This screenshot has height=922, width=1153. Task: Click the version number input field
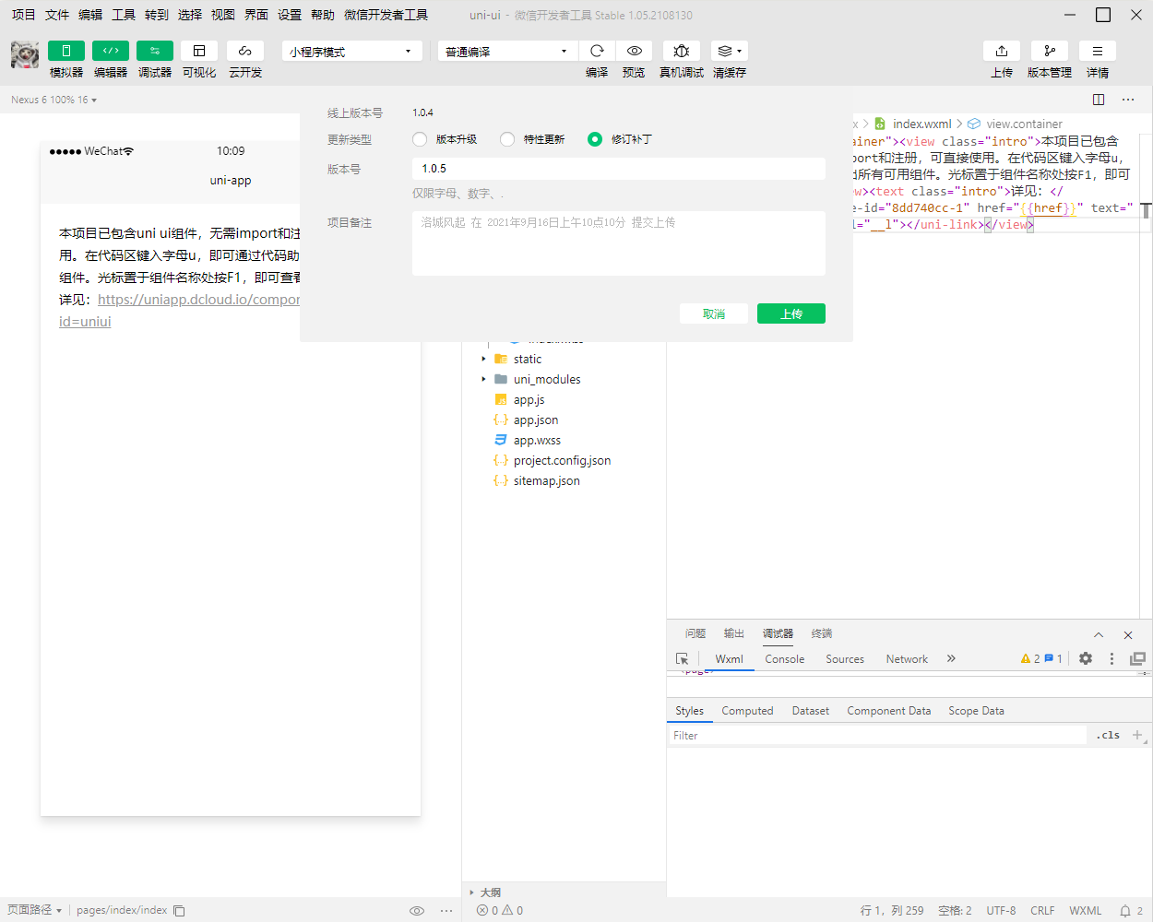click(619, 169)
